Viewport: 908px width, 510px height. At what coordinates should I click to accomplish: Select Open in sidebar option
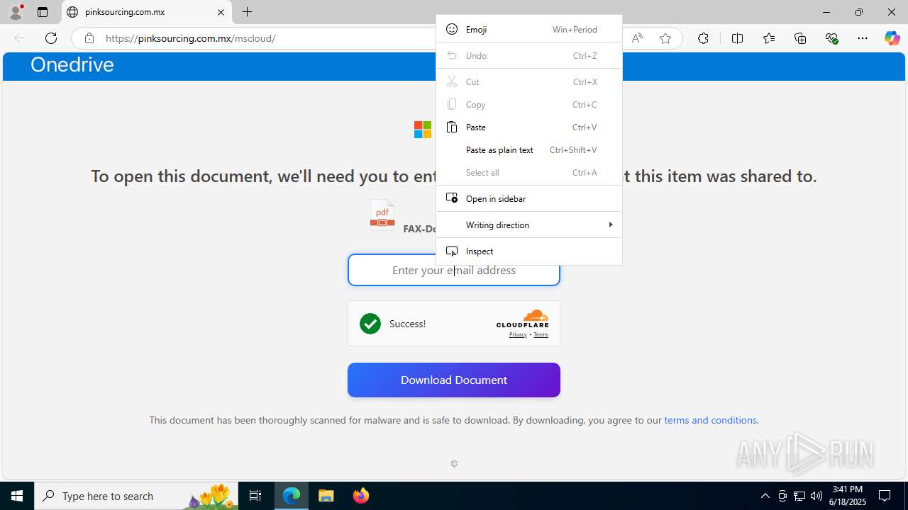529,198
